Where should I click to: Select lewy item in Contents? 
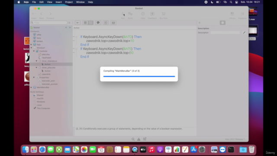[x=39, y=38]
